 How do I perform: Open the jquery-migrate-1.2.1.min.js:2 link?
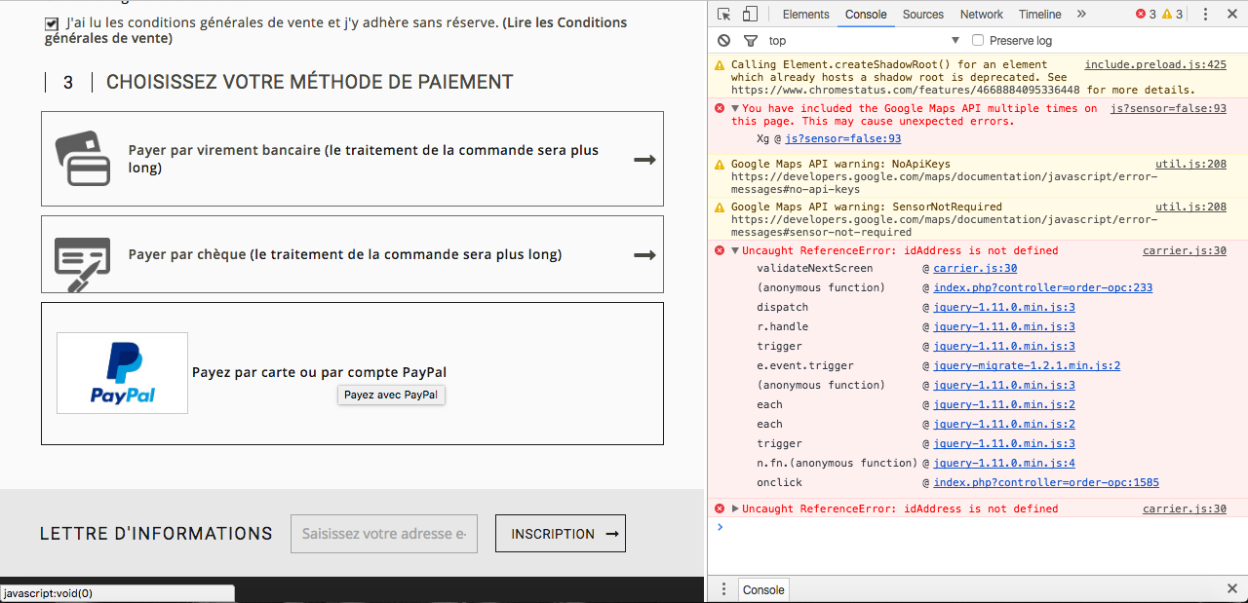point(1027,365)
